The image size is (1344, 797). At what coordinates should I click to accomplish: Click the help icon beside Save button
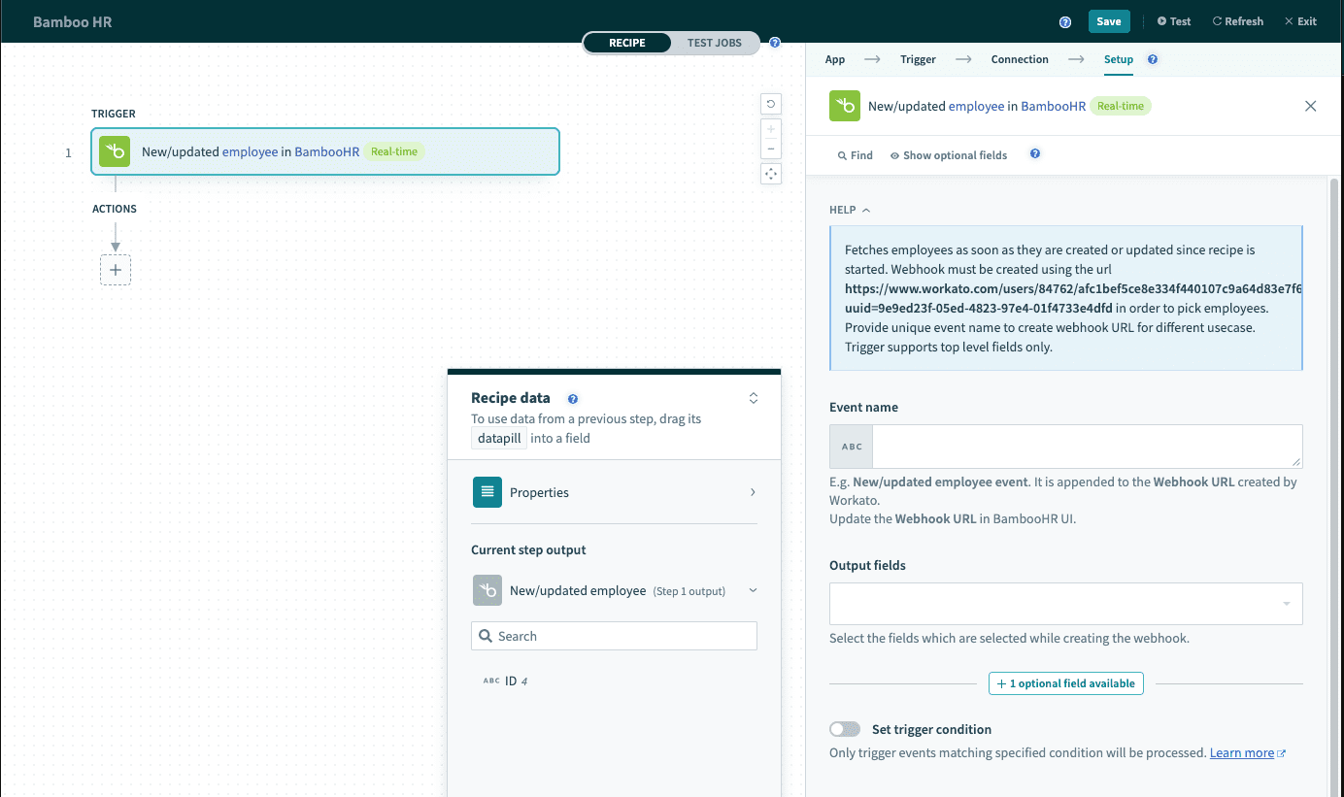[x=1065, y=21]
